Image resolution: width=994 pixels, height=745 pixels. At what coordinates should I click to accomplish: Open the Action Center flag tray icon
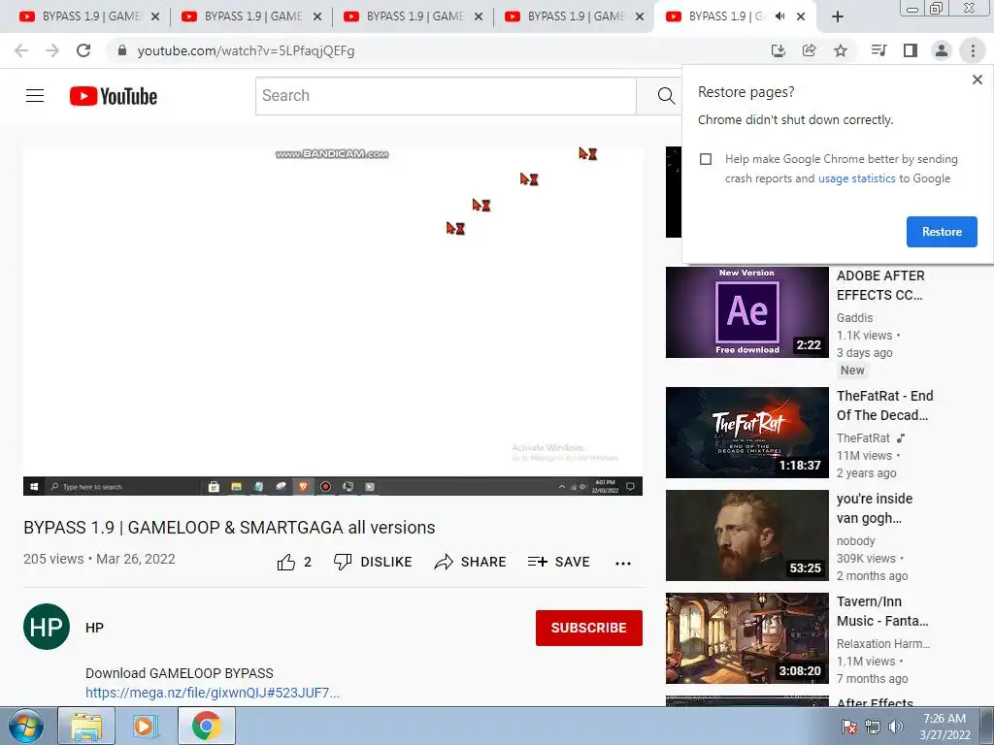click(849, 727)
